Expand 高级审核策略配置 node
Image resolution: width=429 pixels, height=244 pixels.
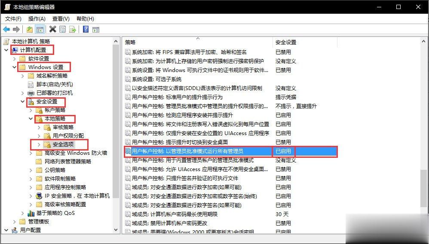pos(31,205)
